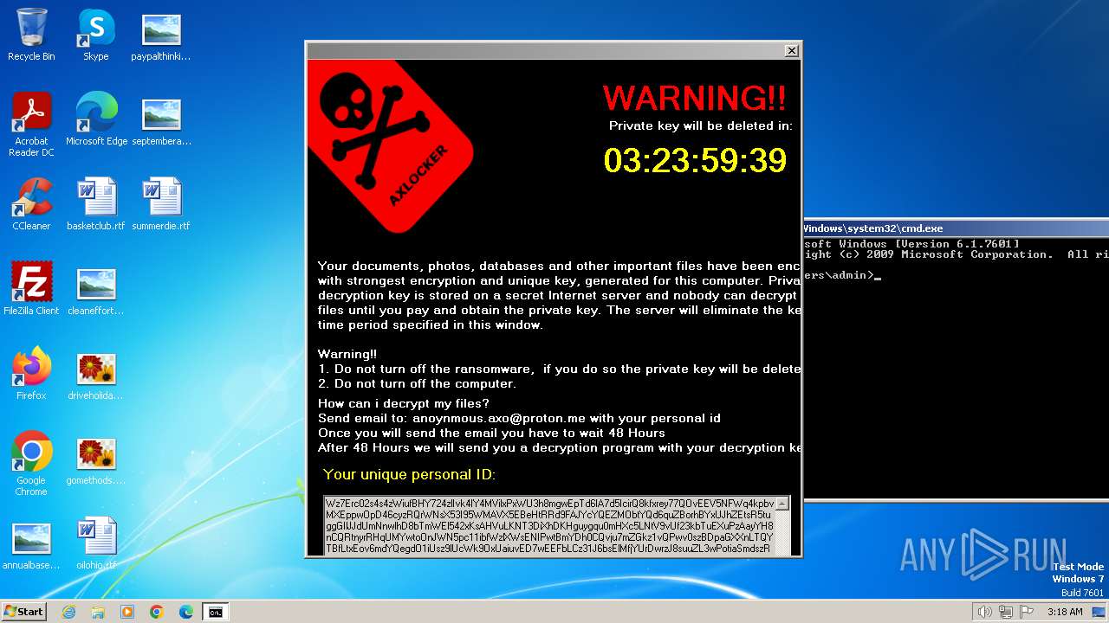The image size is (1109, 623).
Task: Click the AXLOCKER skull logo
Action: (390, 147)
